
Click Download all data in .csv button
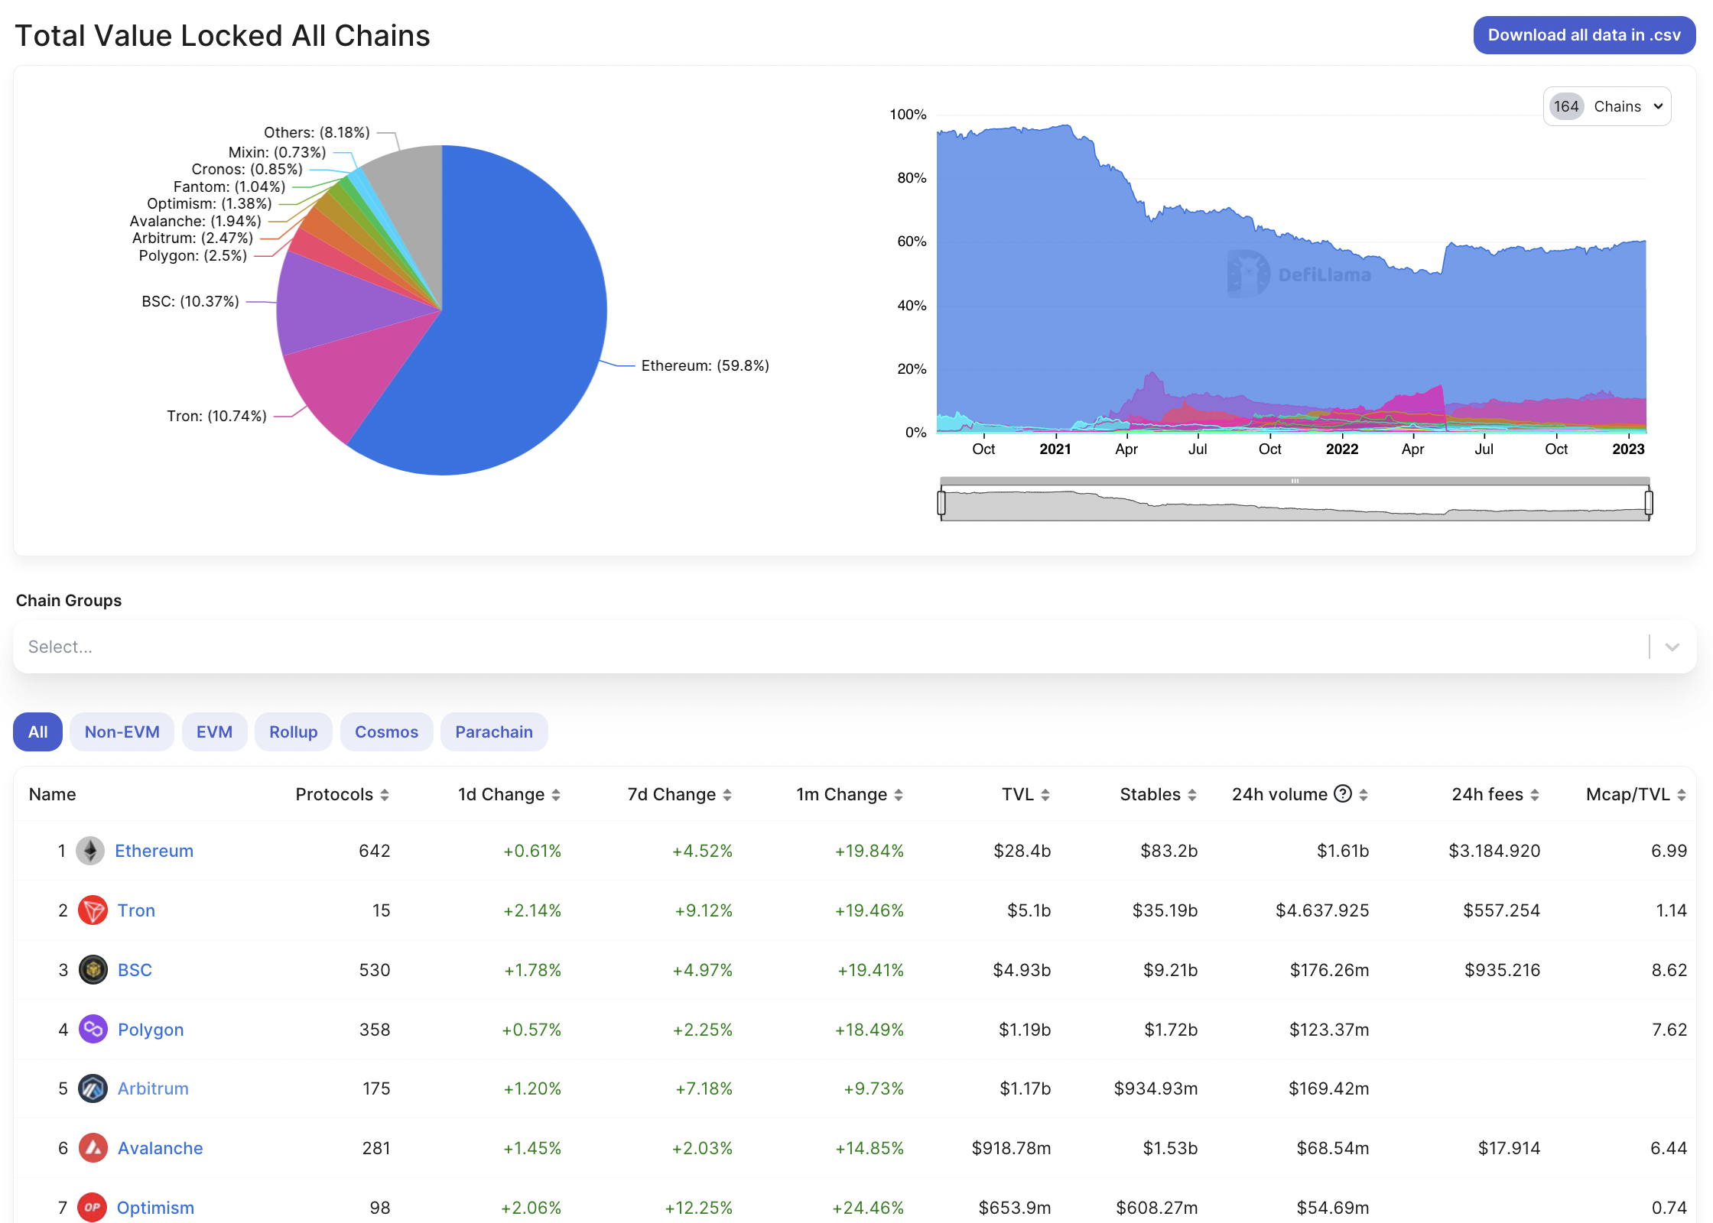1584,35
